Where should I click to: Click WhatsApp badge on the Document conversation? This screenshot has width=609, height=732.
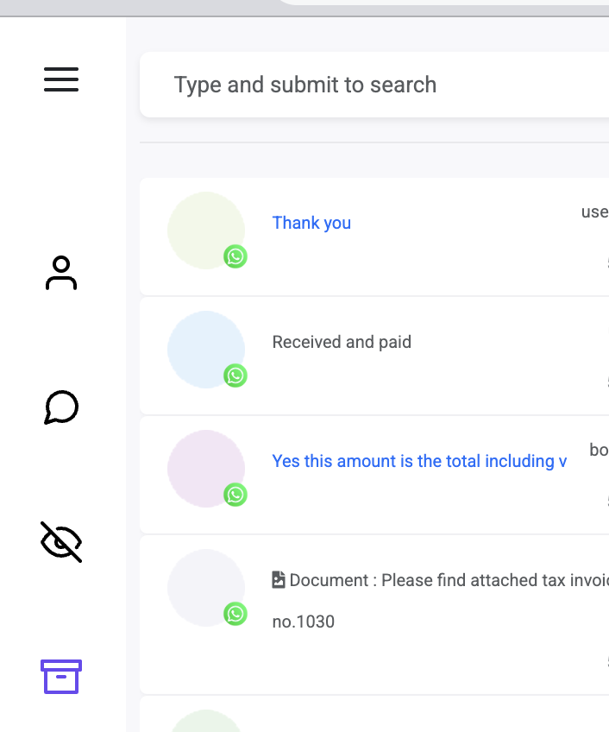[235, 614]
